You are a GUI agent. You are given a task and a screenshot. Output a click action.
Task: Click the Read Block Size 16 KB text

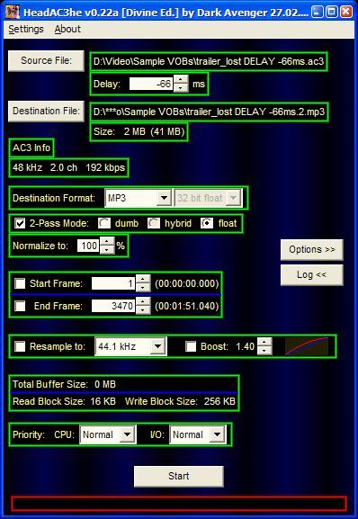pyautogui.click(x=64, y=401)
